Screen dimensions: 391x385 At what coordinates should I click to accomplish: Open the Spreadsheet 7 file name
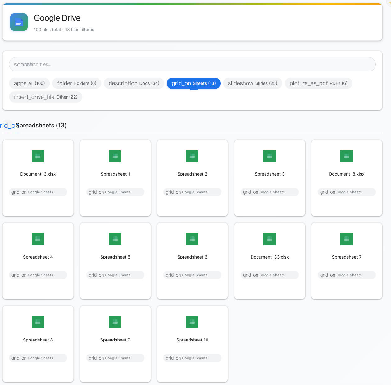pos(347,257)
